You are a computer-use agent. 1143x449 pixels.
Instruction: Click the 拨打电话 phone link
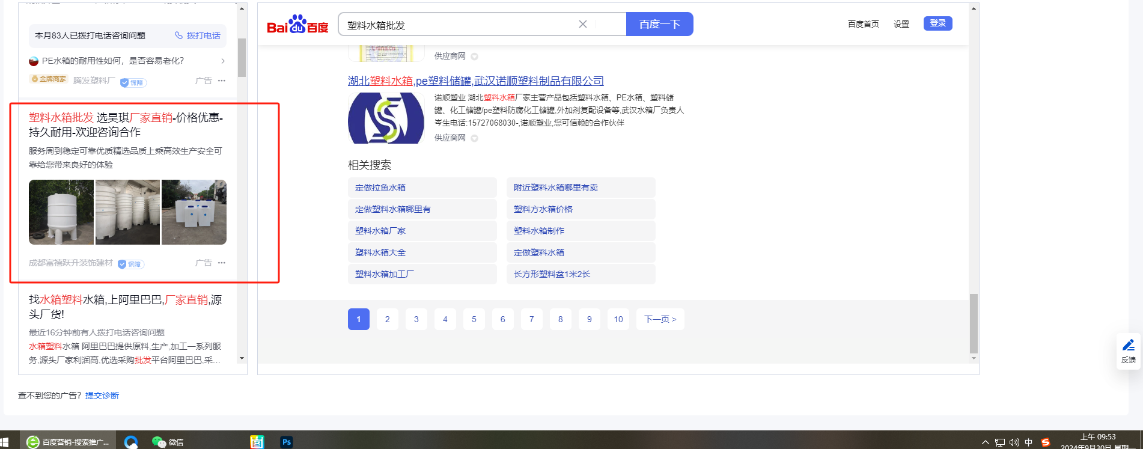coord(198,35)
